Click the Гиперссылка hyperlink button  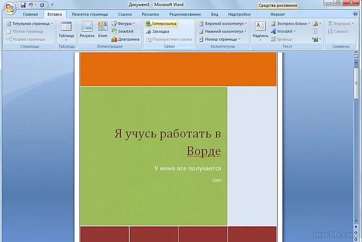click(x=161, y=23)
